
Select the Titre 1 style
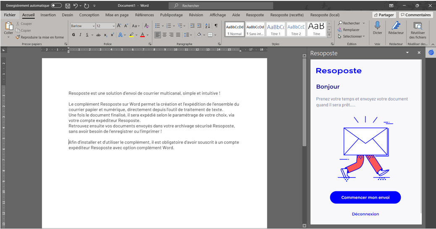click(276, 29)
